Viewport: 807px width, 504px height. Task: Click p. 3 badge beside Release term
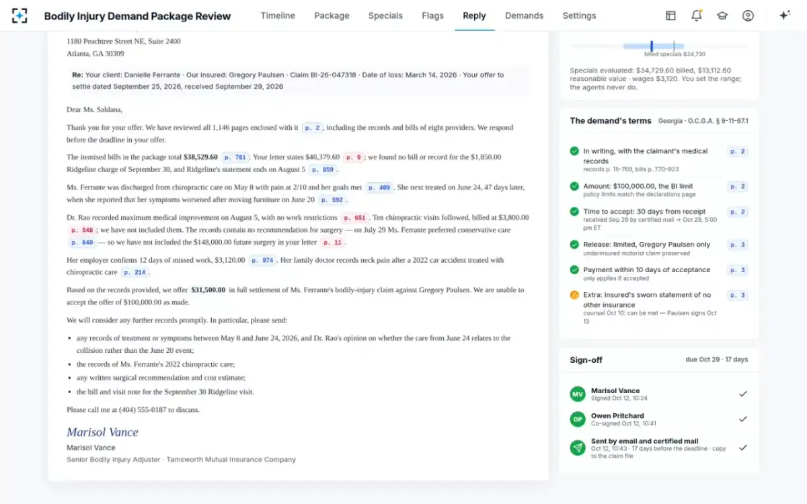pyautogui.click(x=738, y=245)
